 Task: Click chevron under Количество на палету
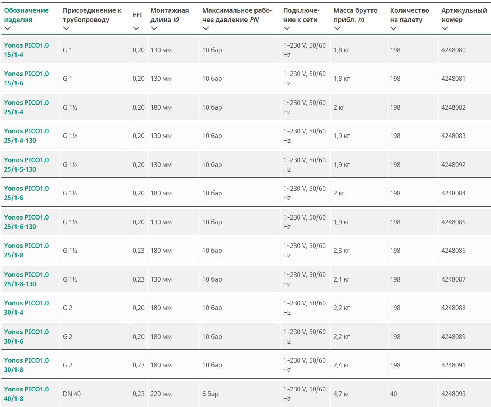tap(393, 28)
